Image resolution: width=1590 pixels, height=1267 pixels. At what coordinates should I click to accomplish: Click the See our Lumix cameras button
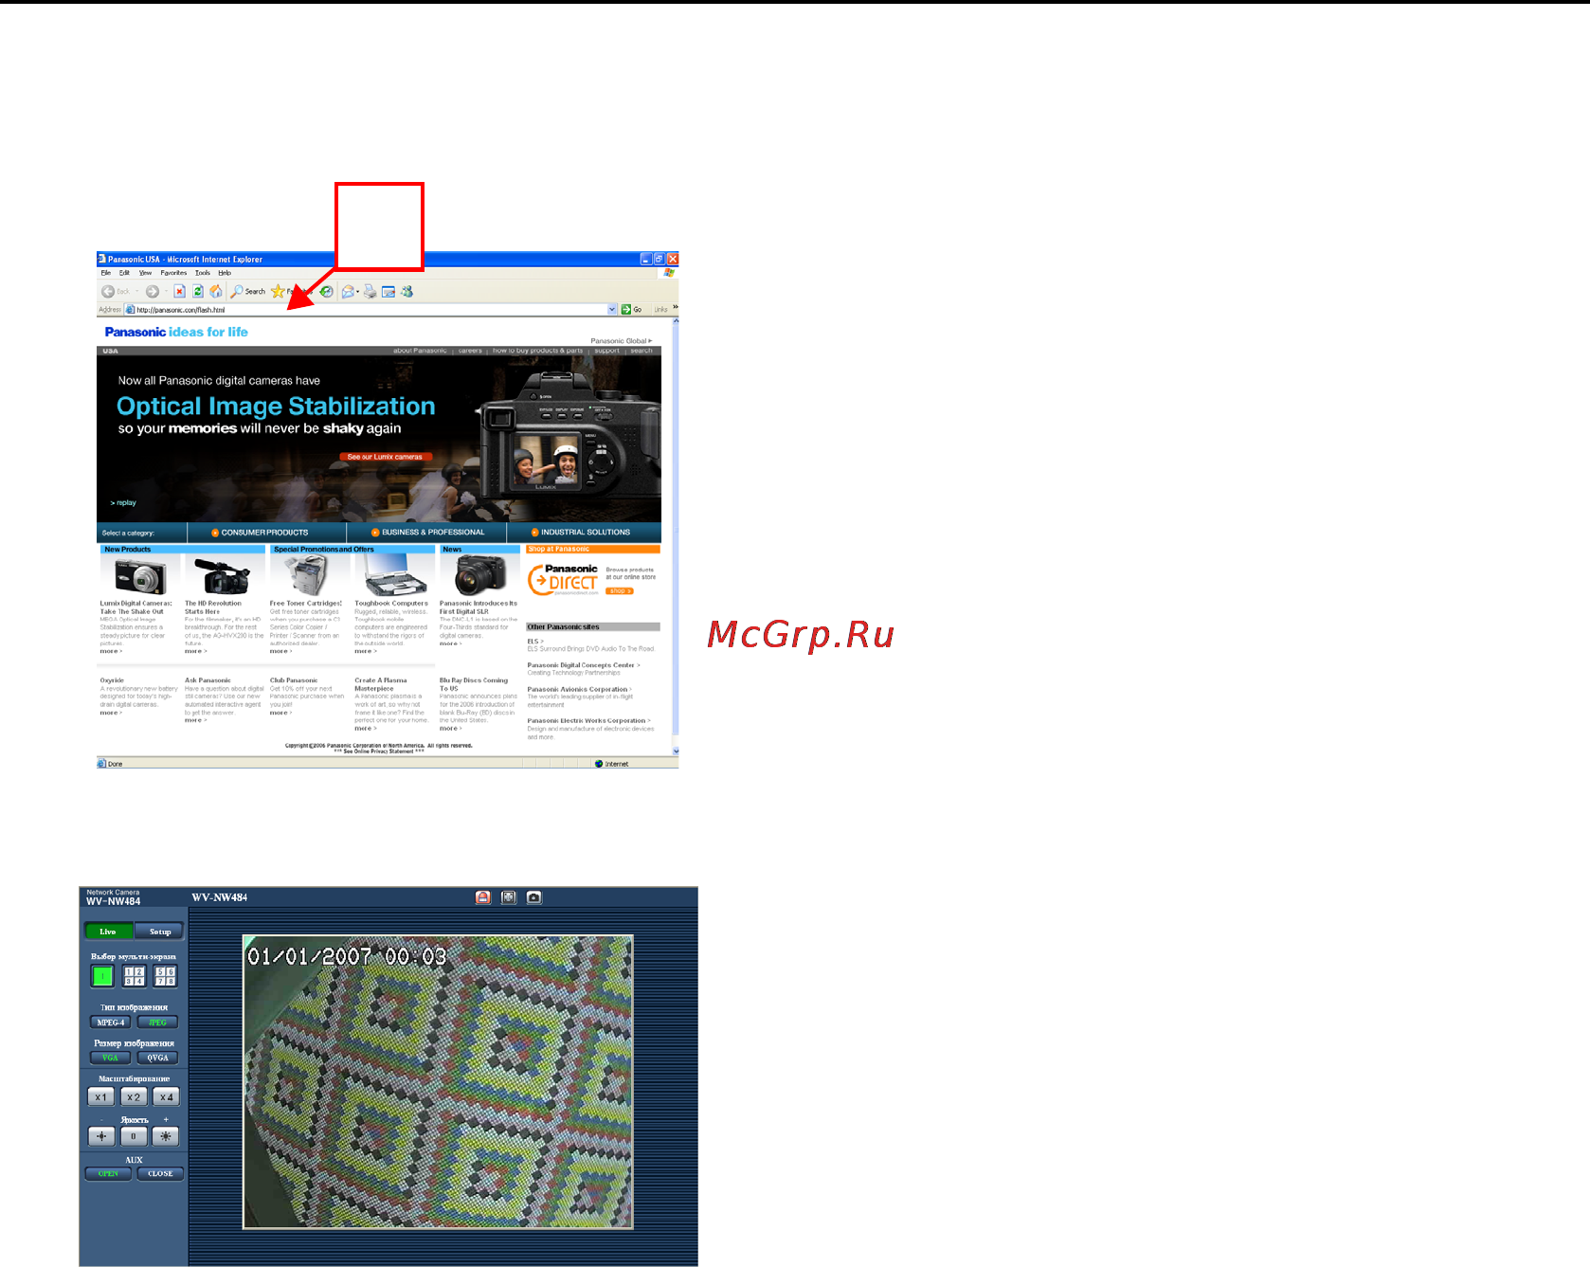385,457
